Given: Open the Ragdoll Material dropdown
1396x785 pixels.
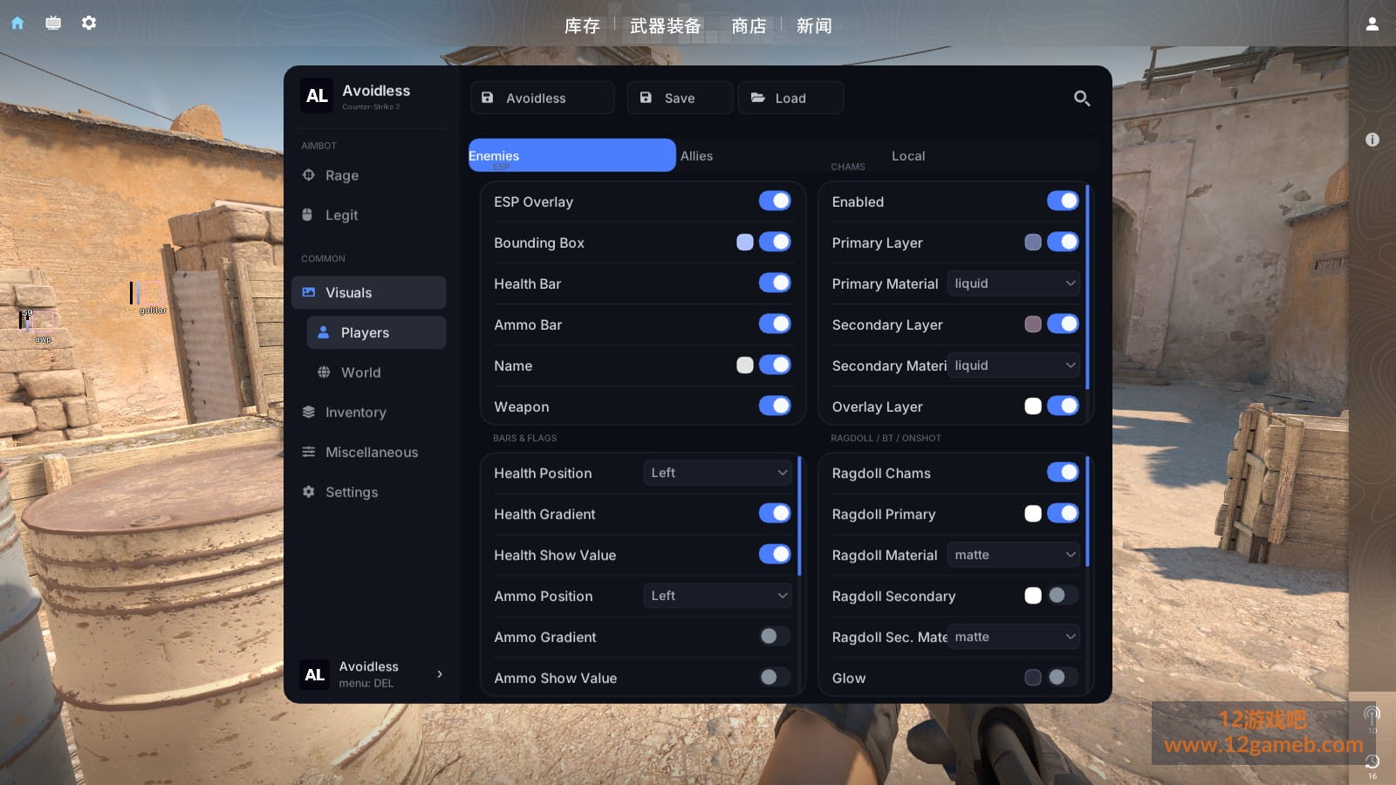Looking at the screenshot, I should [1014, 555].
